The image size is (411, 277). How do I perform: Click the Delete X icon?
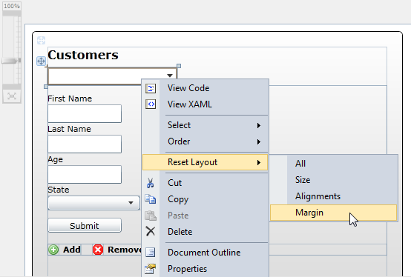point(151,231)
